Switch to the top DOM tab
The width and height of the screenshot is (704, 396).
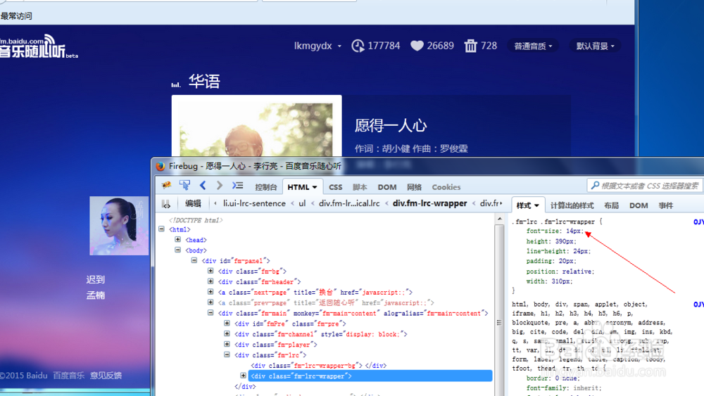pos(387,187)
